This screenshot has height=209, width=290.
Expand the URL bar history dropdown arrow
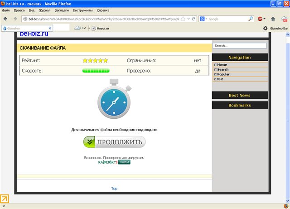188,19
